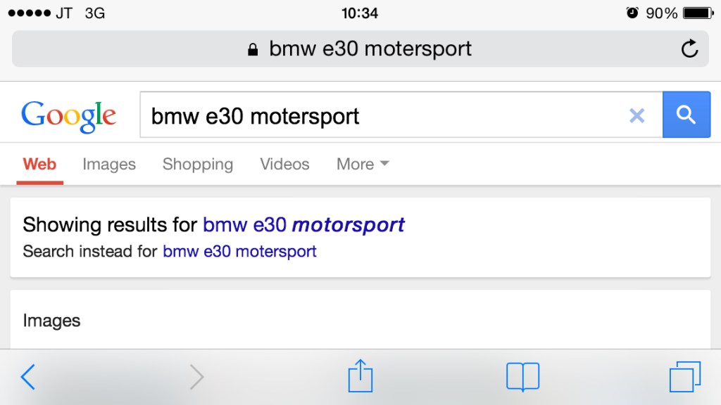Image resolution: width=721 pixels, height=405 pixels.
Task: Tap the reload page icon
Action: (x=689, y=49)
